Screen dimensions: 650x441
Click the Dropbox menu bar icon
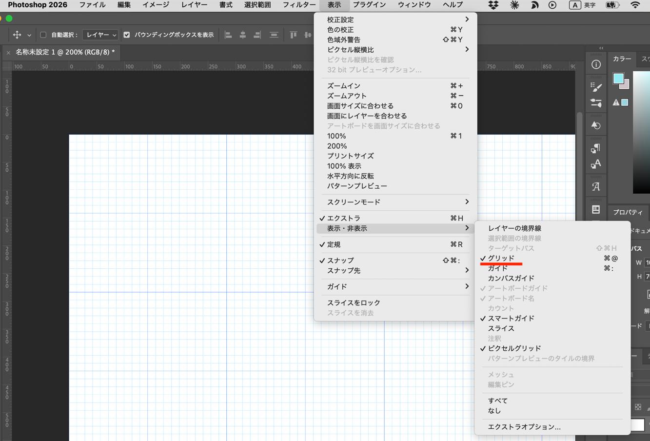493,5
